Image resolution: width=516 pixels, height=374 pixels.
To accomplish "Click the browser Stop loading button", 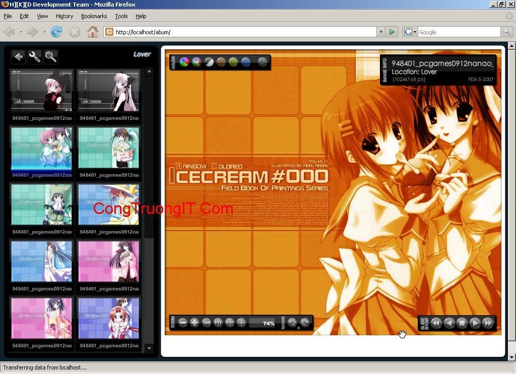I will click(75, 32).
